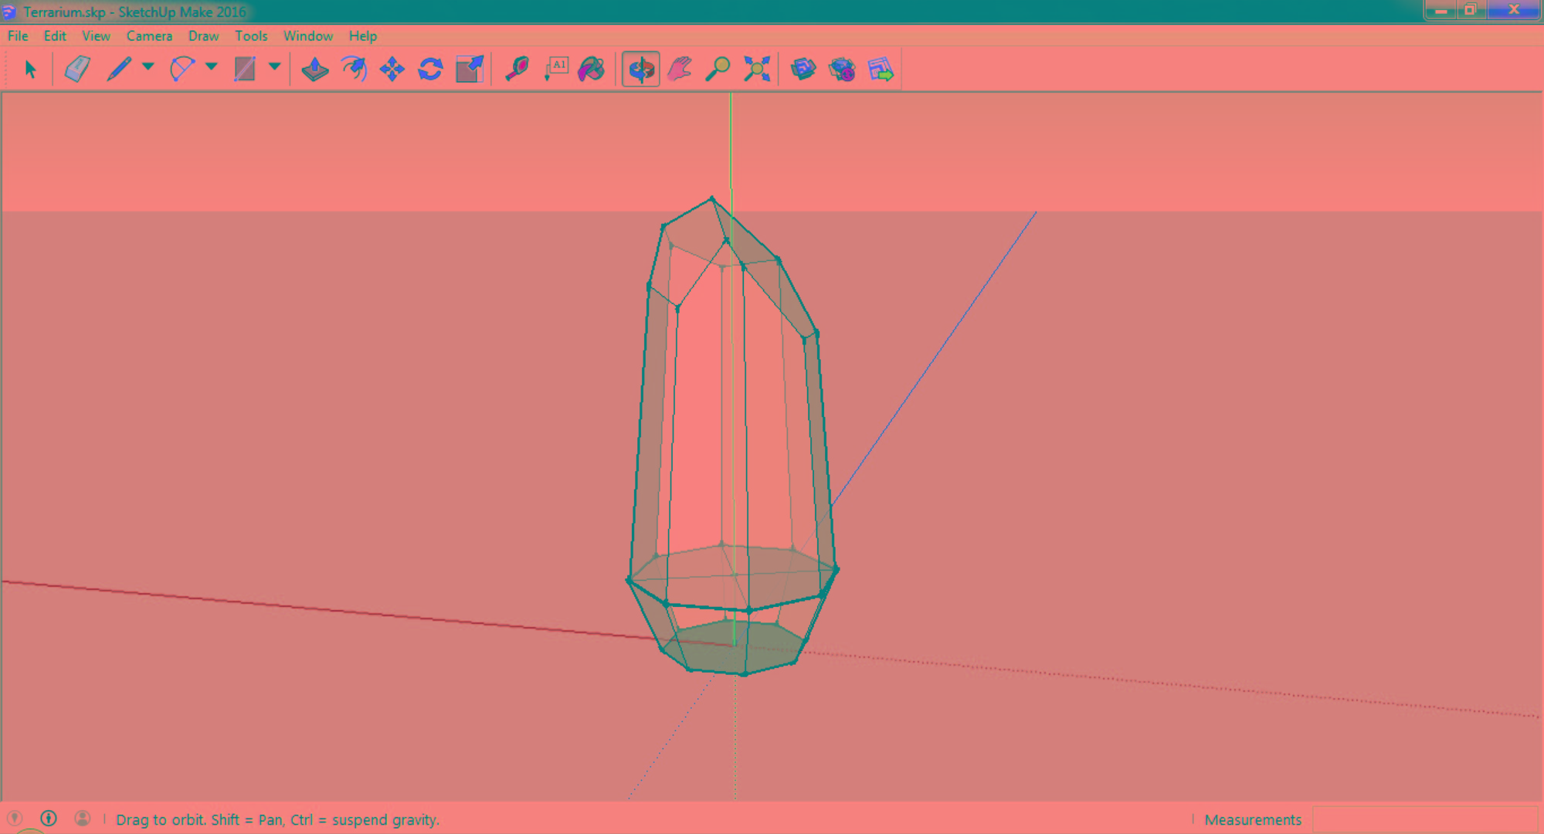Toggle the credits info status icon
Viewport: 1544px width, 834px height.
pos(49,819)
